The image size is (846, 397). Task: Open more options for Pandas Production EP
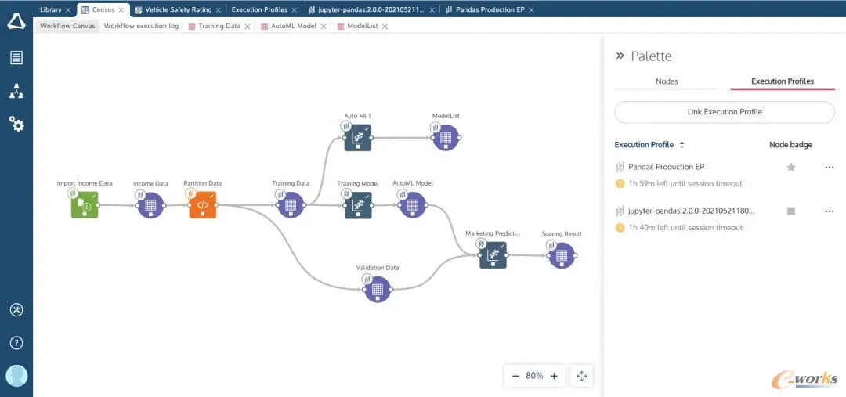pyautogui.click(x=830, y=168)
